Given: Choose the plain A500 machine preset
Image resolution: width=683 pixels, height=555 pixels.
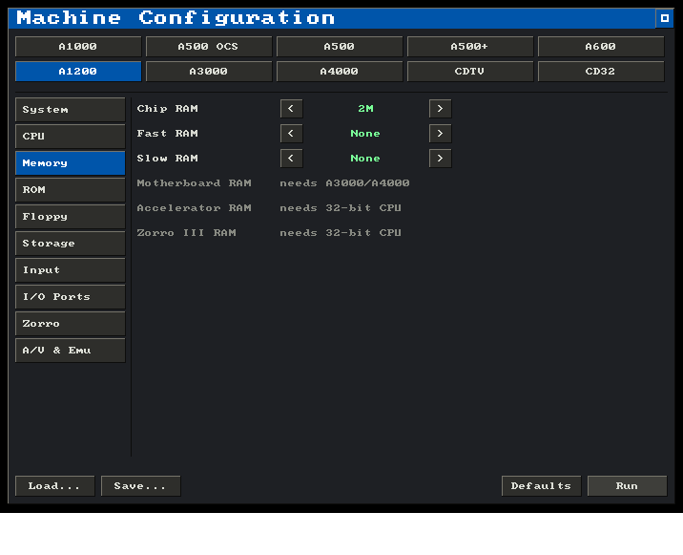Looking at the screenshot, I should tap(340, 47).
